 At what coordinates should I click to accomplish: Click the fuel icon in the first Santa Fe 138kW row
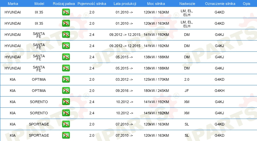point(66,57)
